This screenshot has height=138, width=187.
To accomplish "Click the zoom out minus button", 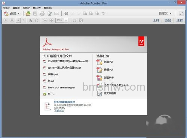I will [x=45, y=21].
